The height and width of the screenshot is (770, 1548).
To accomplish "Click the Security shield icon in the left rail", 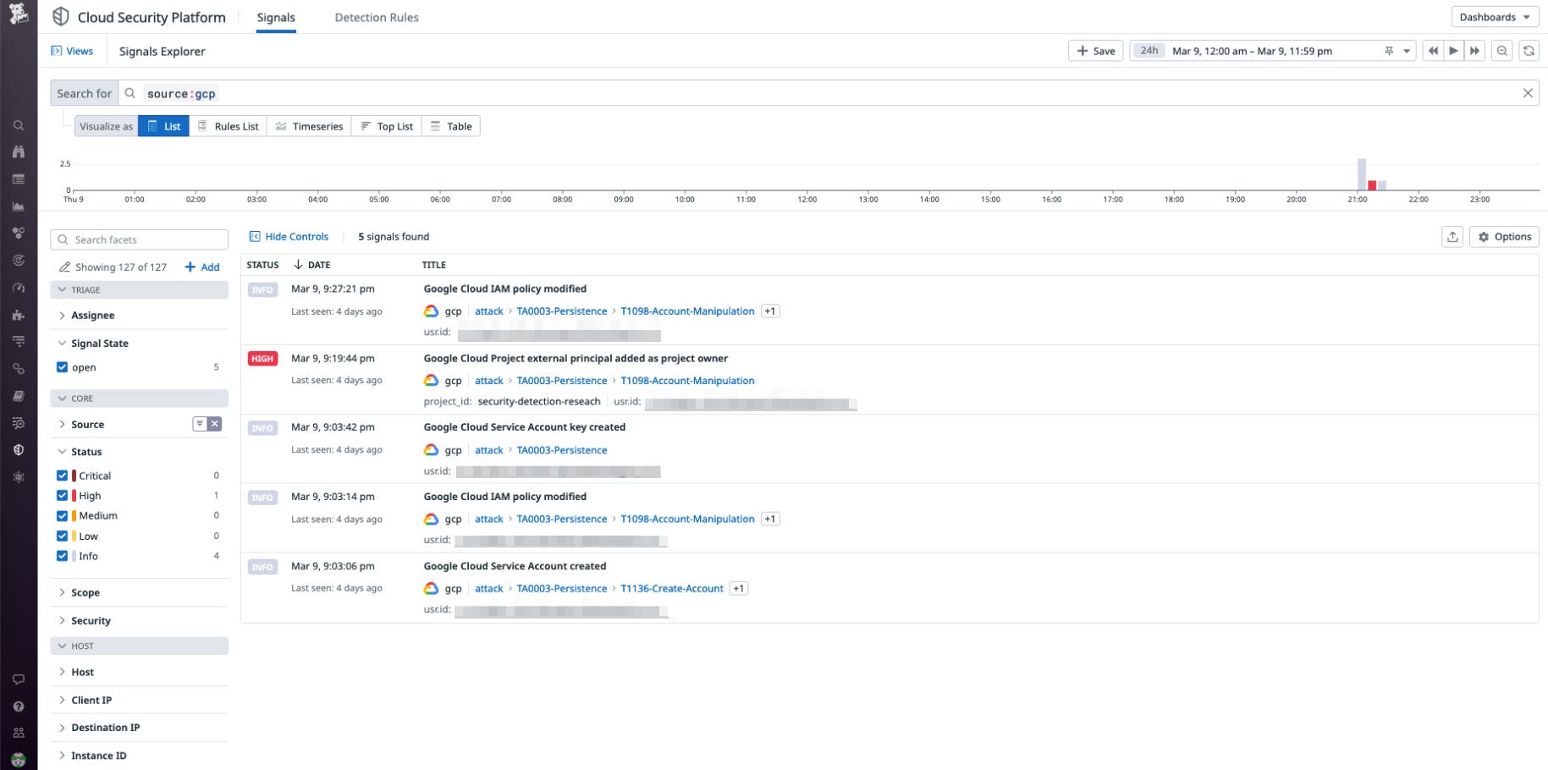I will point(18,449).
